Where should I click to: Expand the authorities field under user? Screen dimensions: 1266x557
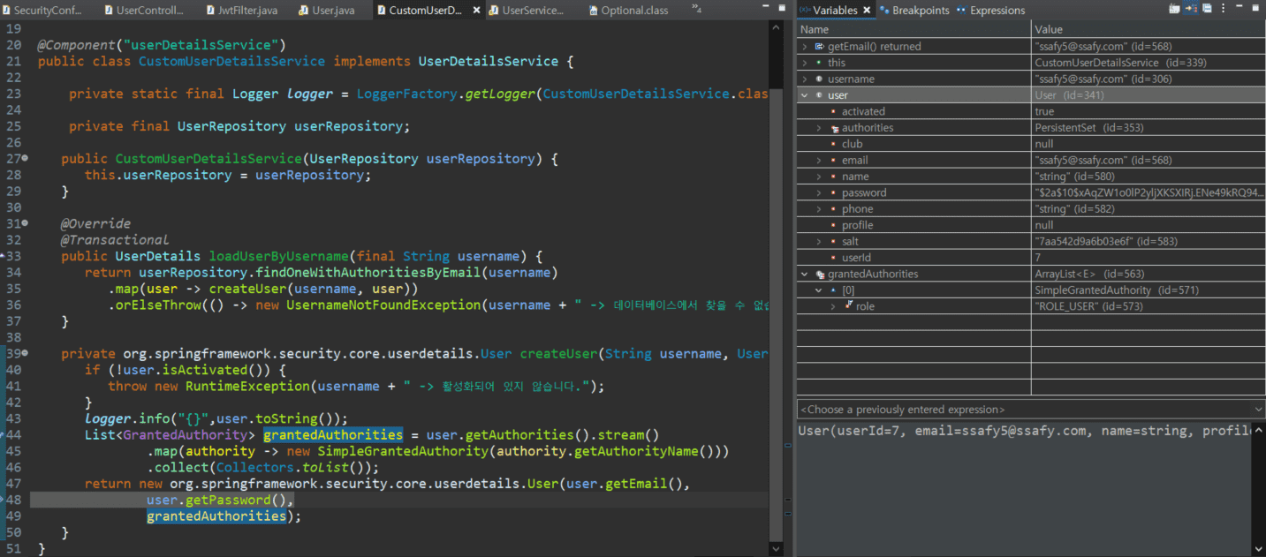[819, 128]
